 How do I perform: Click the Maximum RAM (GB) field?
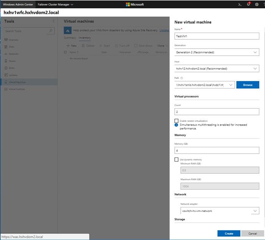220,186
